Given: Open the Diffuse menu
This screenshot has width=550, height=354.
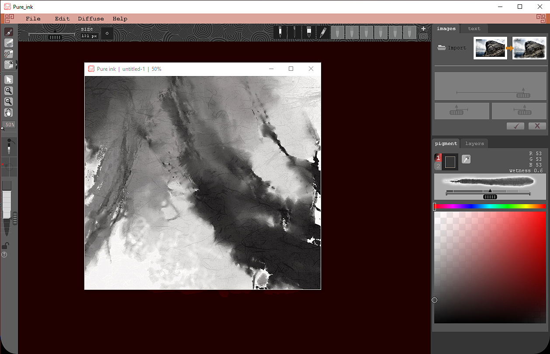Looking at the screenshot, I should [91, 19].
